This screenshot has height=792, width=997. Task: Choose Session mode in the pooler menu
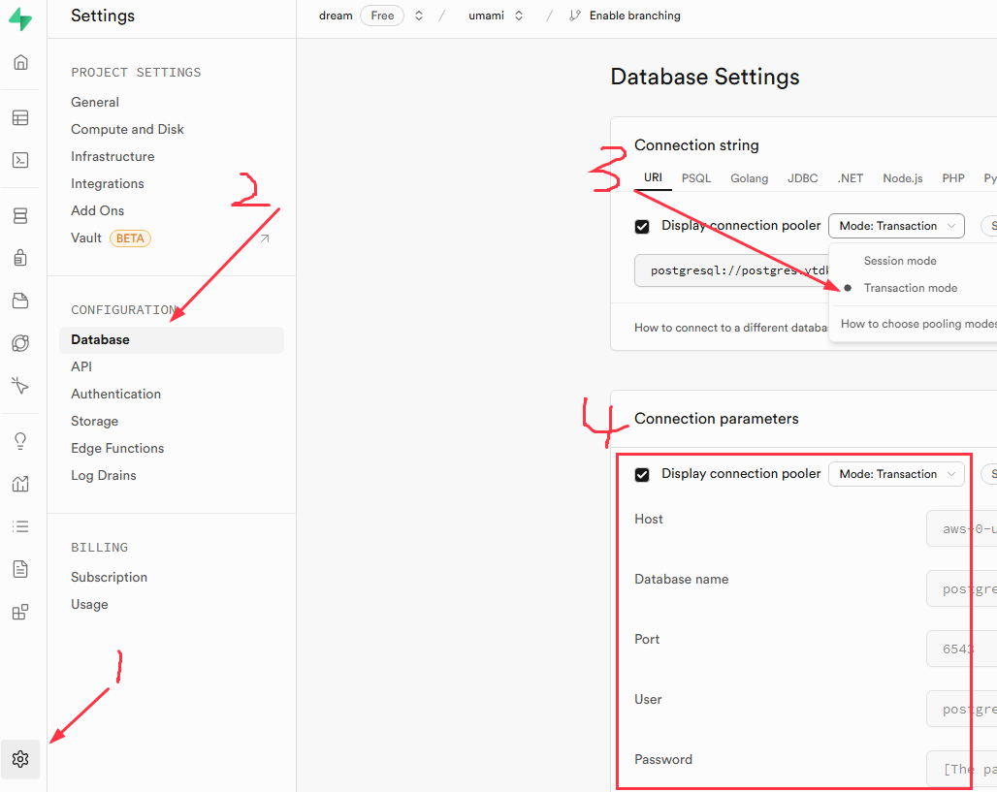point(900,261)
